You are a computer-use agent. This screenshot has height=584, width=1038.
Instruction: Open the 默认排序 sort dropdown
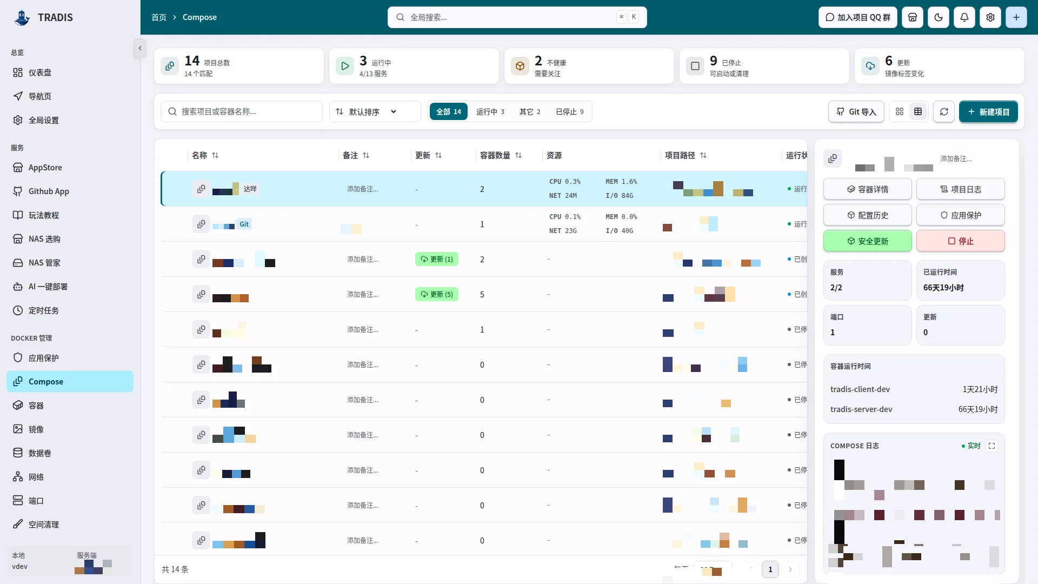coord(375,111)
